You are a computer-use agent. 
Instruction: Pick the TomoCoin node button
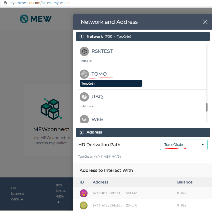click(x=111, y=84)
